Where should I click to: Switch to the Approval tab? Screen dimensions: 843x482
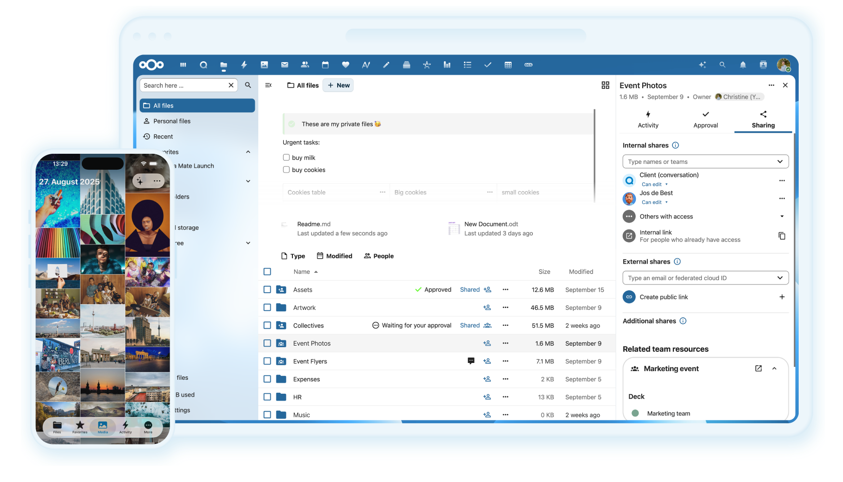[705, 119]
